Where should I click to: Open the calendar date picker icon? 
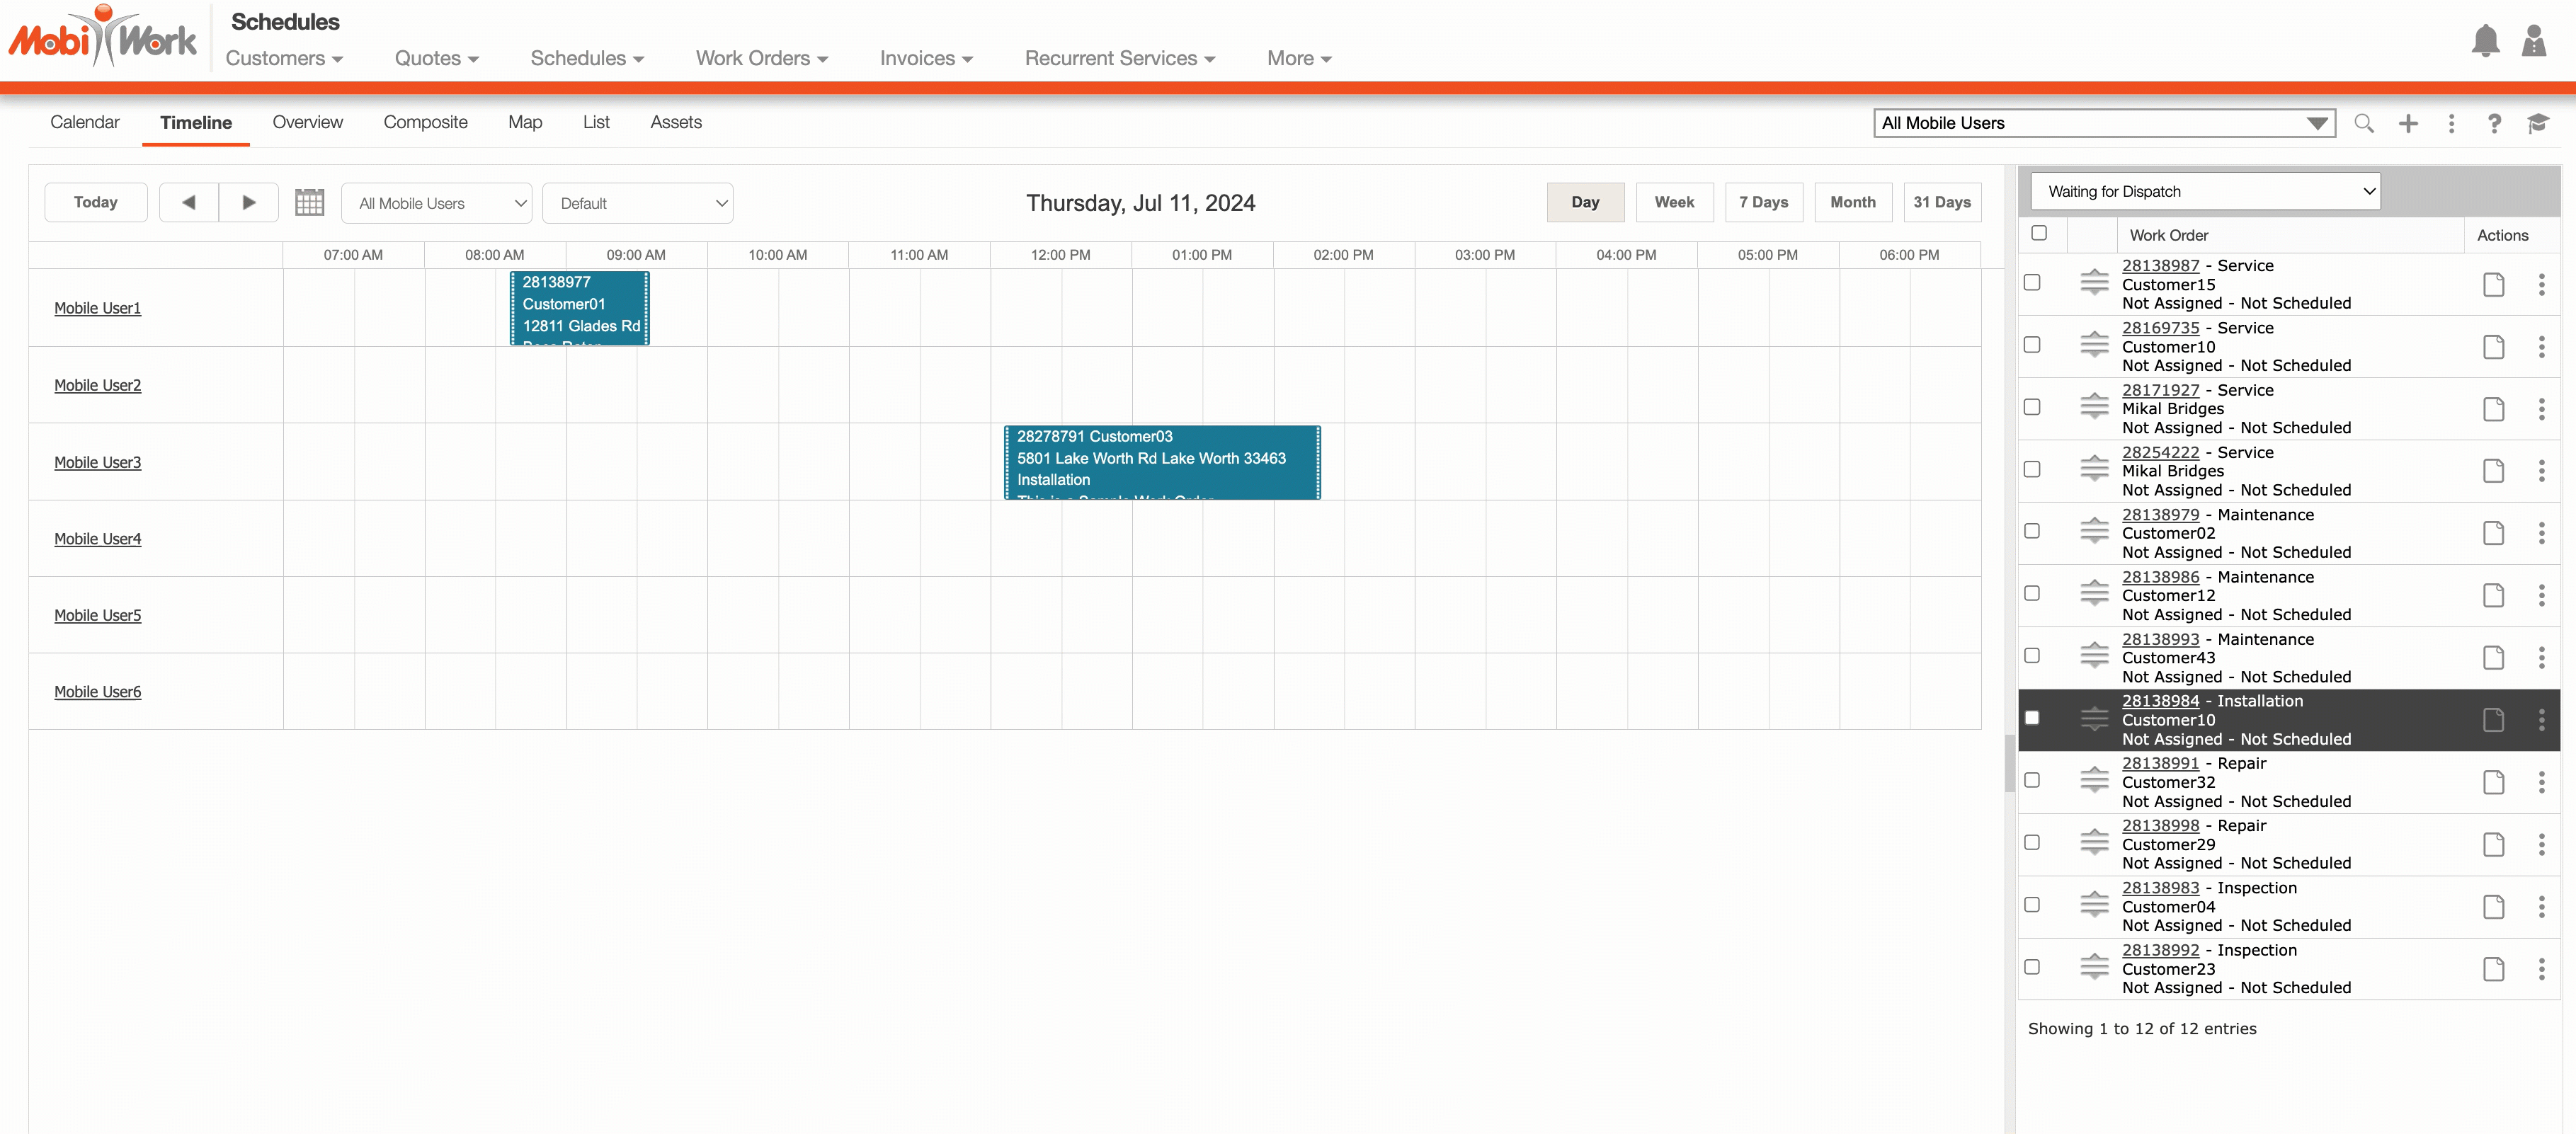point(309,203)
